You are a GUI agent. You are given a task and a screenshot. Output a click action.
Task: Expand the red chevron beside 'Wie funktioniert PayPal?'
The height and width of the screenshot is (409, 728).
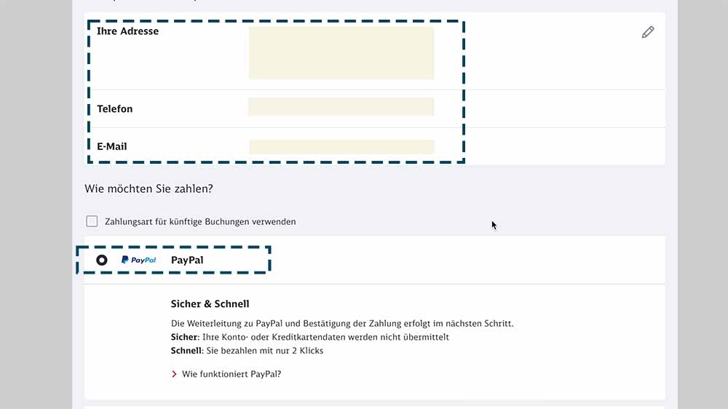click(174, 374)
